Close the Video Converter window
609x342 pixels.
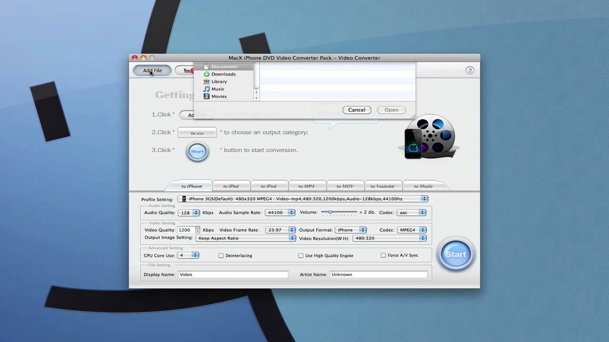(x=135, y=58)
